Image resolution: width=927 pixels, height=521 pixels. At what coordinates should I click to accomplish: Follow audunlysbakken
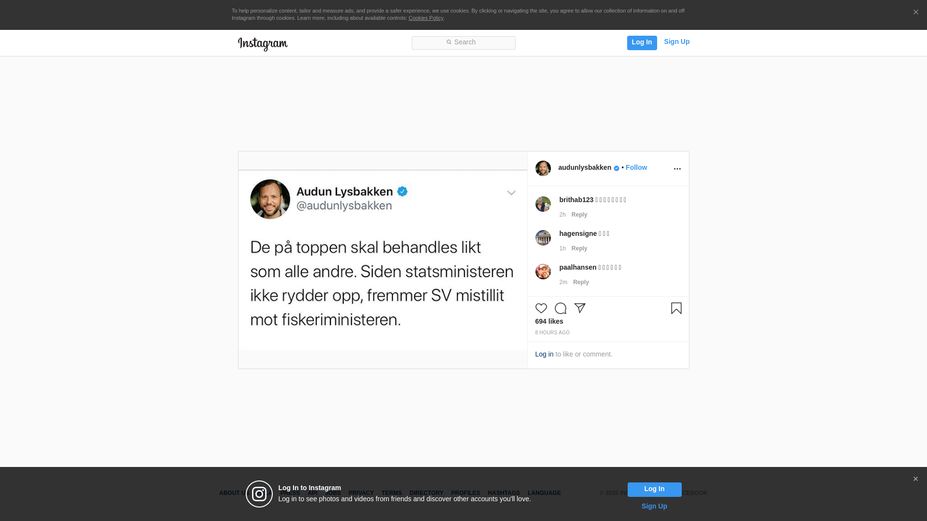click(636, 168)
